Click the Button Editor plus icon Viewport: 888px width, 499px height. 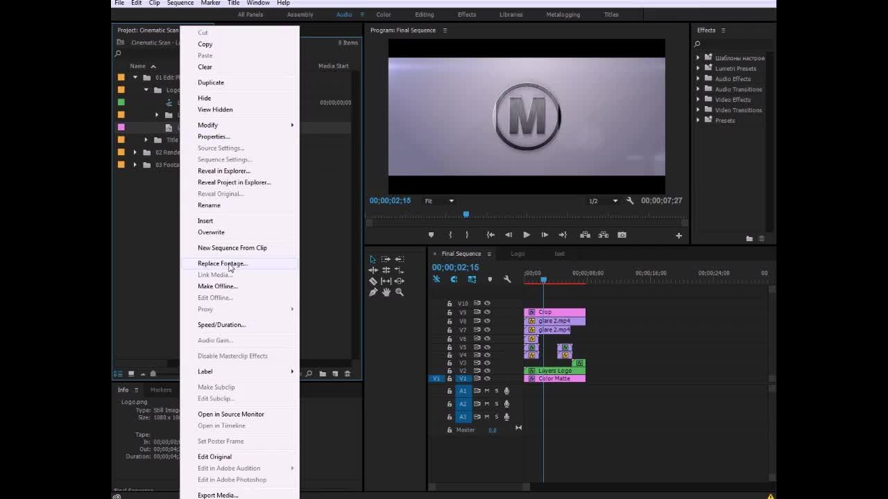point(678,236)
